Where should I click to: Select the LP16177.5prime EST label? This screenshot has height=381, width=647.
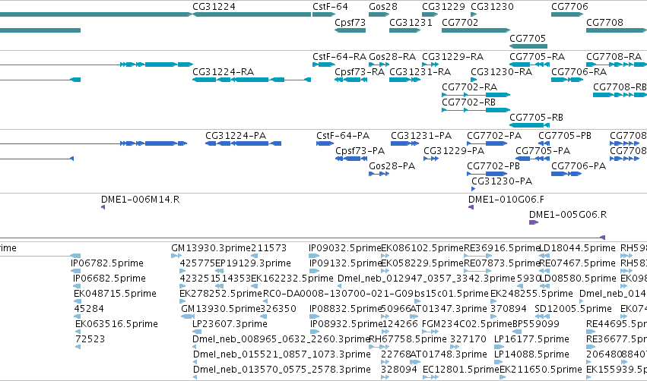(x=531, y=339)
